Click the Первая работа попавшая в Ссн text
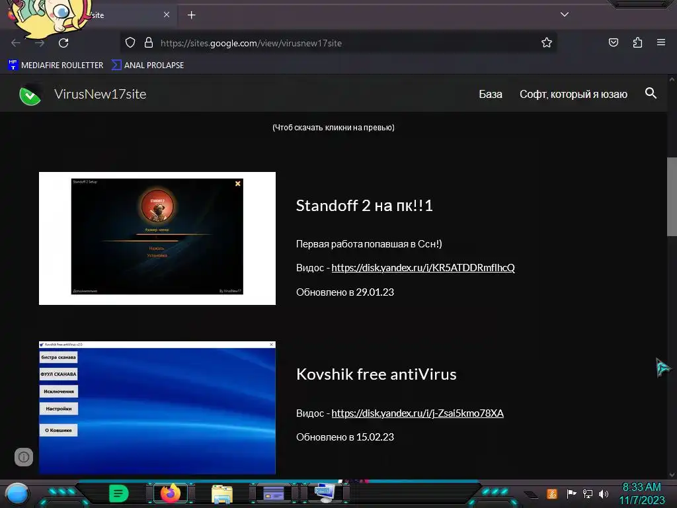Viewport: 677px width, 508px height. [369, 244]
